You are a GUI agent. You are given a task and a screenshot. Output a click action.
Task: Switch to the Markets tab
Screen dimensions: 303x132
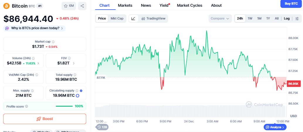coord(125,5)
